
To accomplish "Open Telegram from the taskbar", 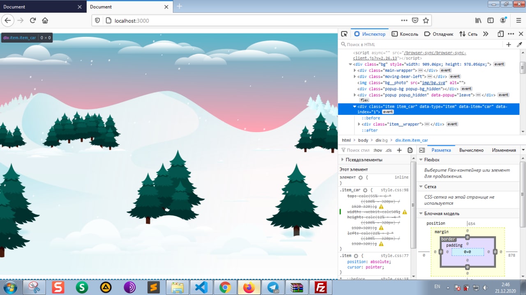I will [x=273, y=288].
